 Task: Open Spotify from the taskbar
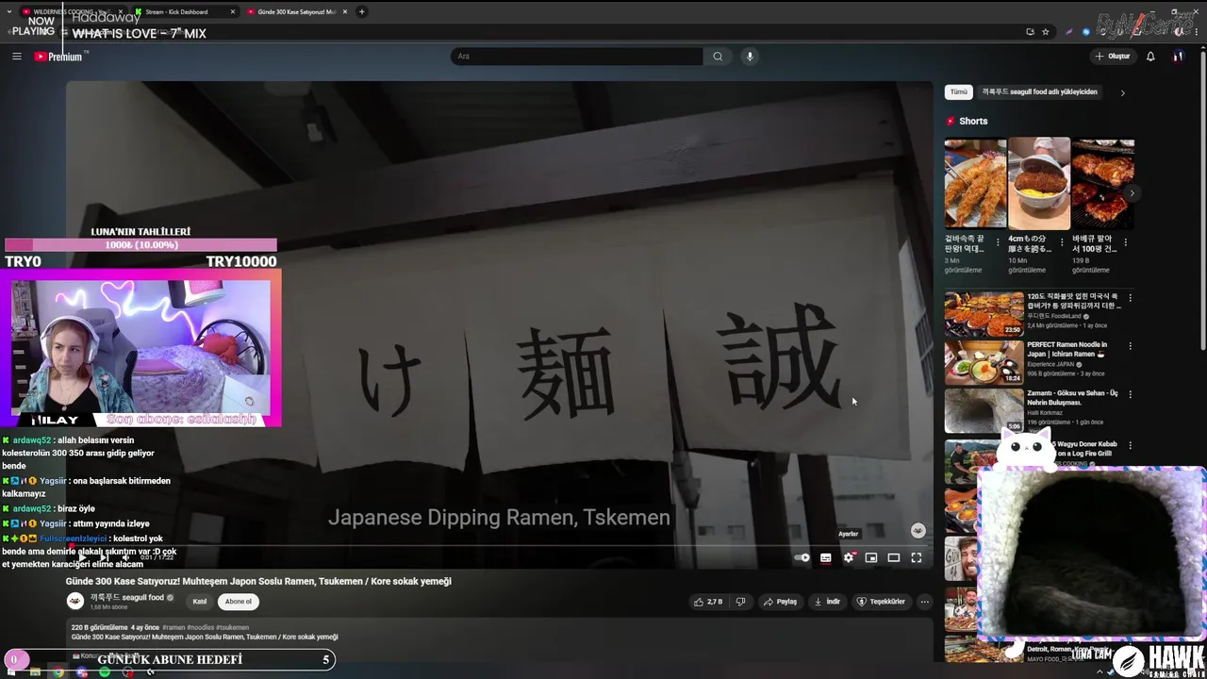(x=105, y=671)
